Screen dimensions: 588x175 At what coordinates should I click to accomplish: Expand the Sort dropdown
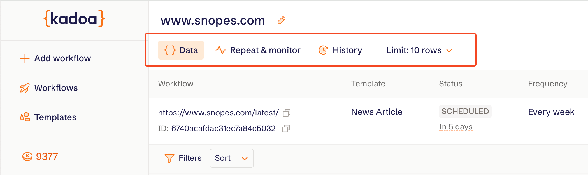tap(231, 158)
